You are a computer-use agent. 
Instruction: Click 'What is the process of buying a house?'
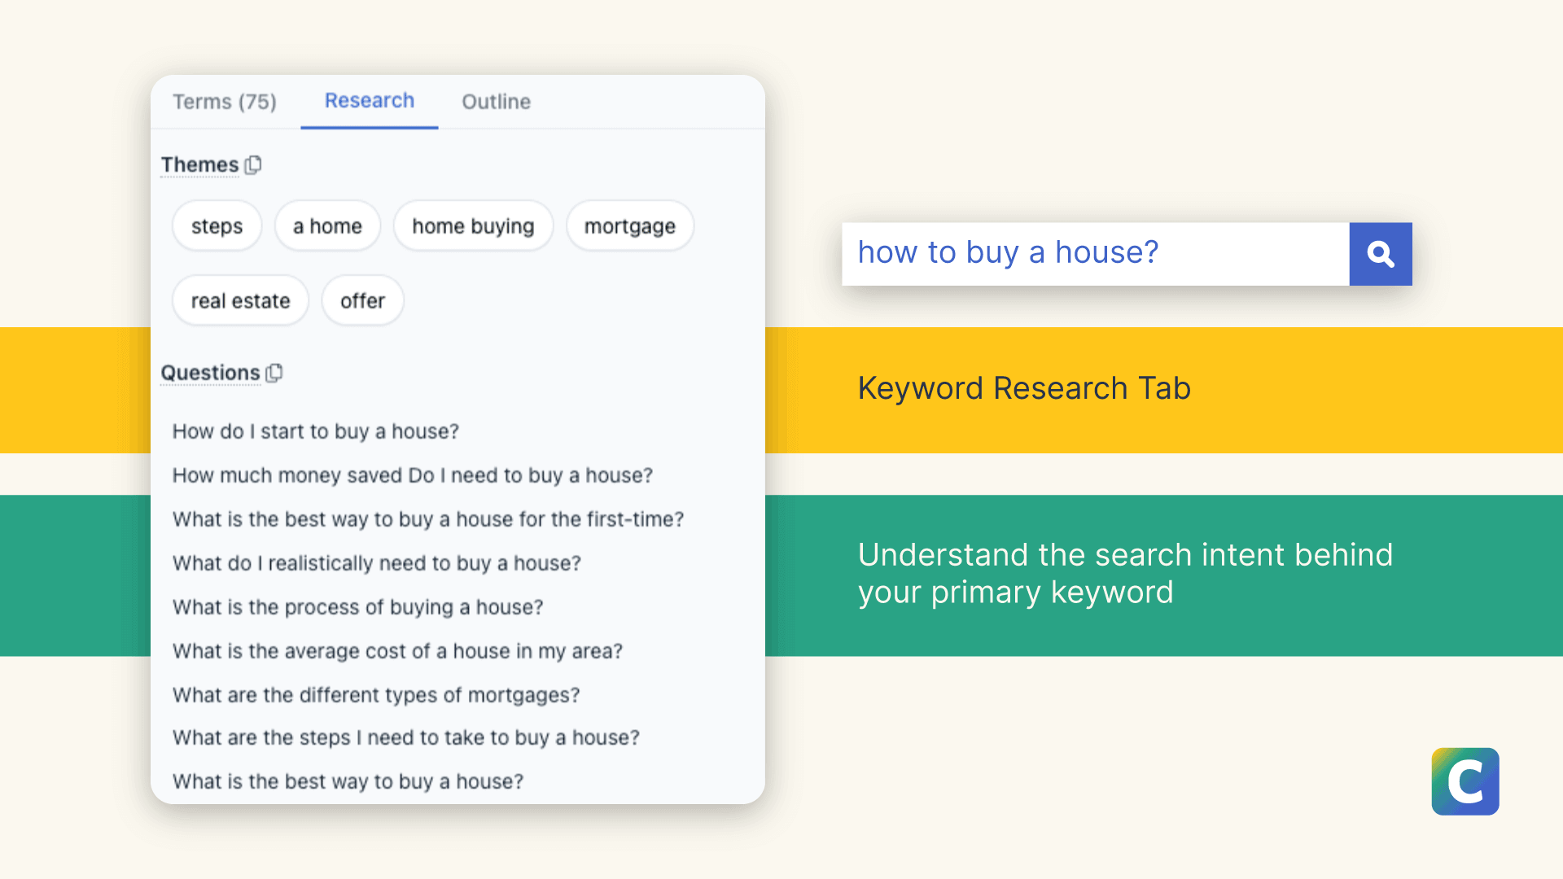[357, 607]
